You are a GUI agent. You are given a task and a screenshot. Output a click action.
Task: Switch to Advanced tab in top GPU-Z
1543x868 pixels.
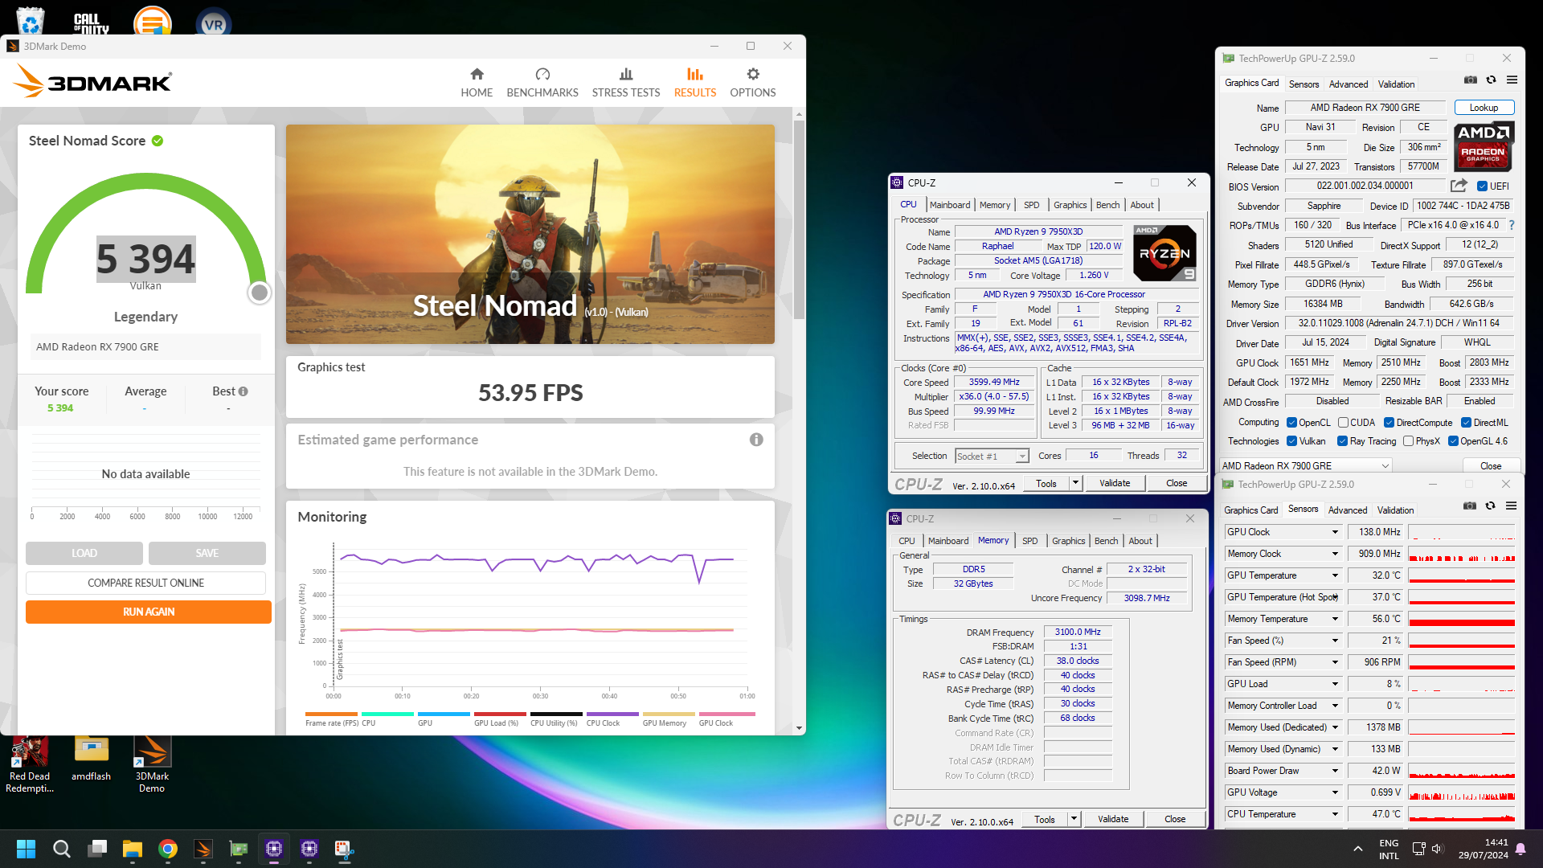(1349, 84)
